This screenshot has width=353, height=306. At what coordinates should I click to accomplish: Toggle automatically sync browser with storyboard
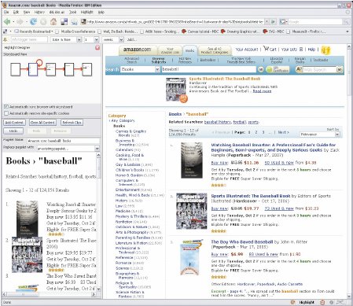pos(6,107)
